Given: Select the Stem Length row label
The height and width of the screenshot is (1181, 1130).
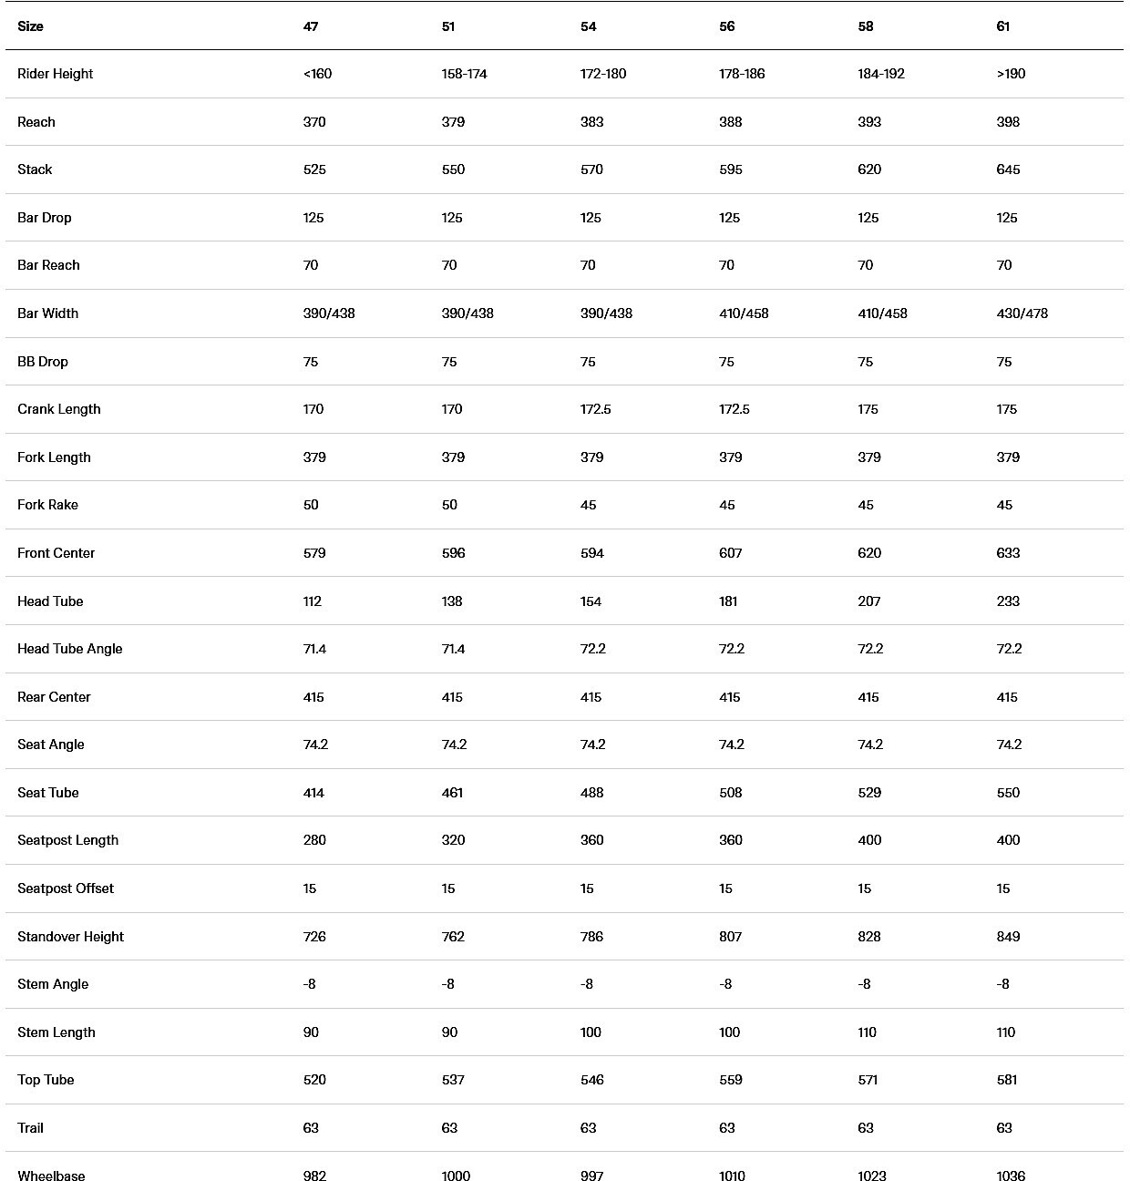Looking at the screenshot, I should pos(56,1032).
